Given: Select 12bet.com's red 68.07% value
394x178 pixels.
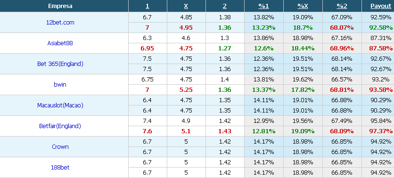Looking at the screenshot, I should click(x=342, y=28).
